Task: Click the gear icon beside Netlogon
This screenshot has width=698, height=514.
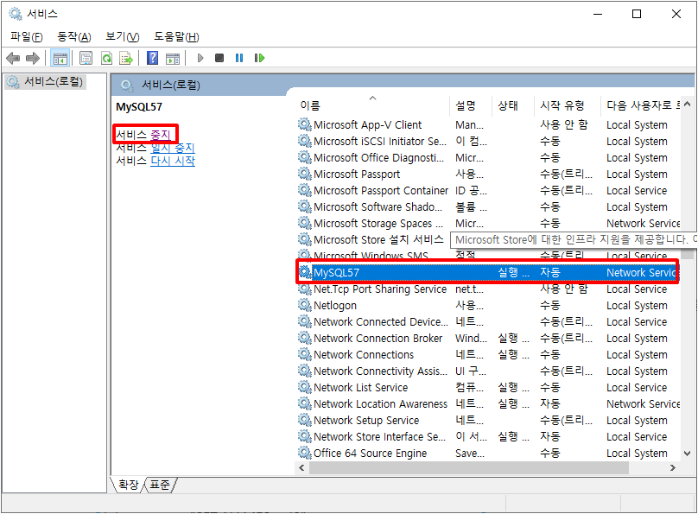Action: [x=304, y=305]
